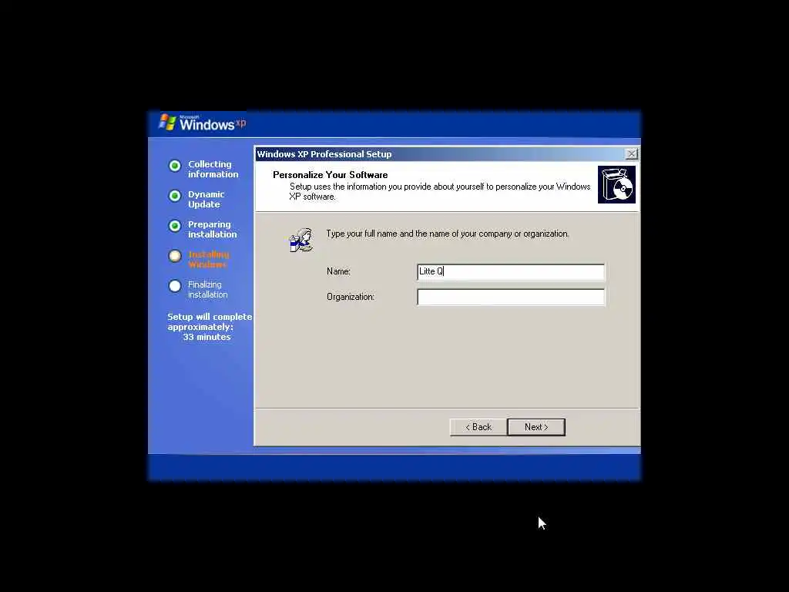
Task: Click the Installing Windows step indicator
Action: 175,256
